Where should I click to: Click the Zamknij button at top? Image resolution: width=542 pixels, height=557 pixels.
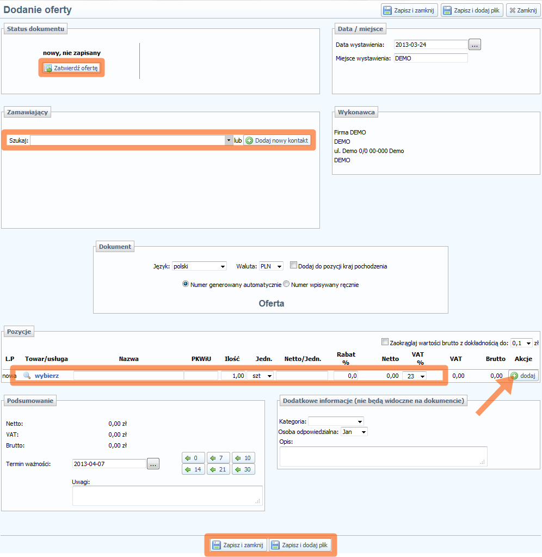click(523, 10)
